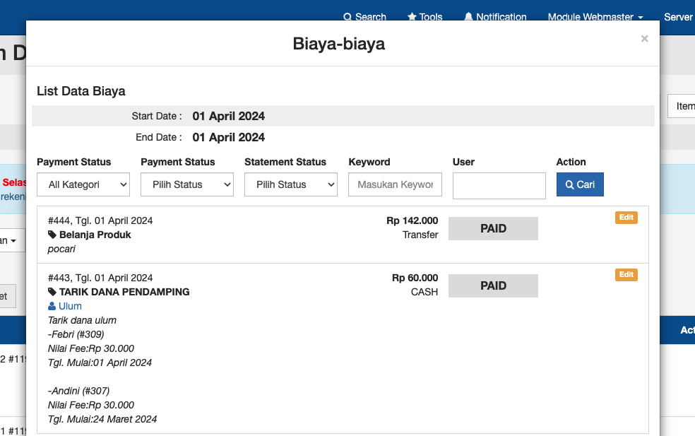
Task: Click into the User text field
Action: [499, 186]
